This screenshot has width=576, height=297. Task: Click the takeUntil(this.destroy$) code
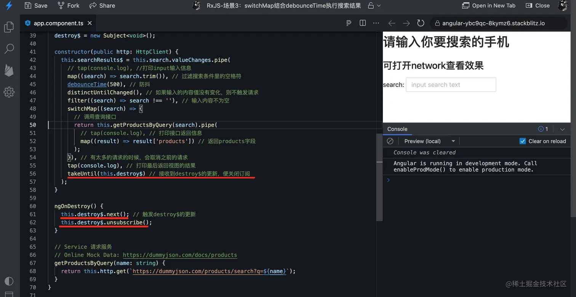point(106,174)
